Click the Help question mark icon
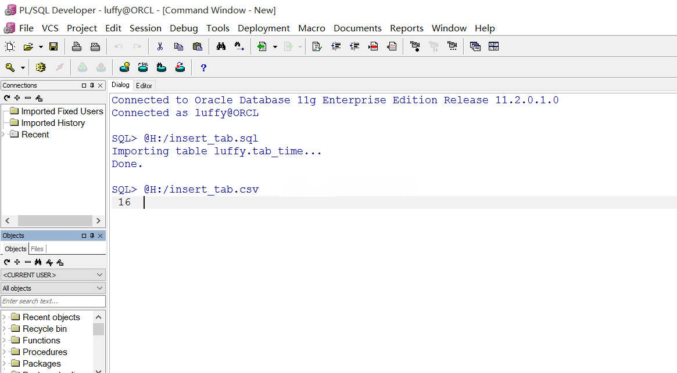Screen dimensions: 677x373 click(203, 67)
